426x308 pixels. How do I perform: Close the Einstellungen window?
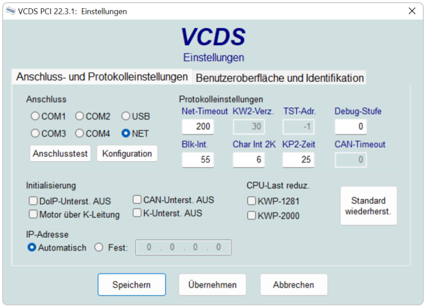(x=412, y=11)
